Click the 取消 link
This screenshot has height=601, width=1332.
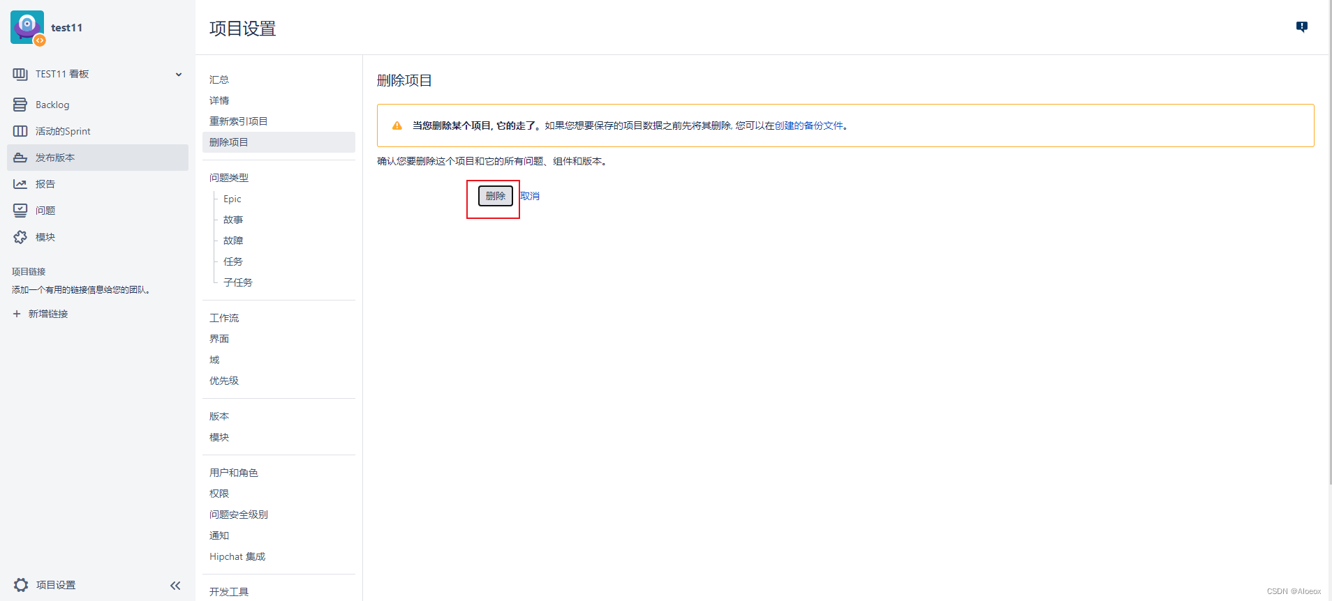(530, 196)
